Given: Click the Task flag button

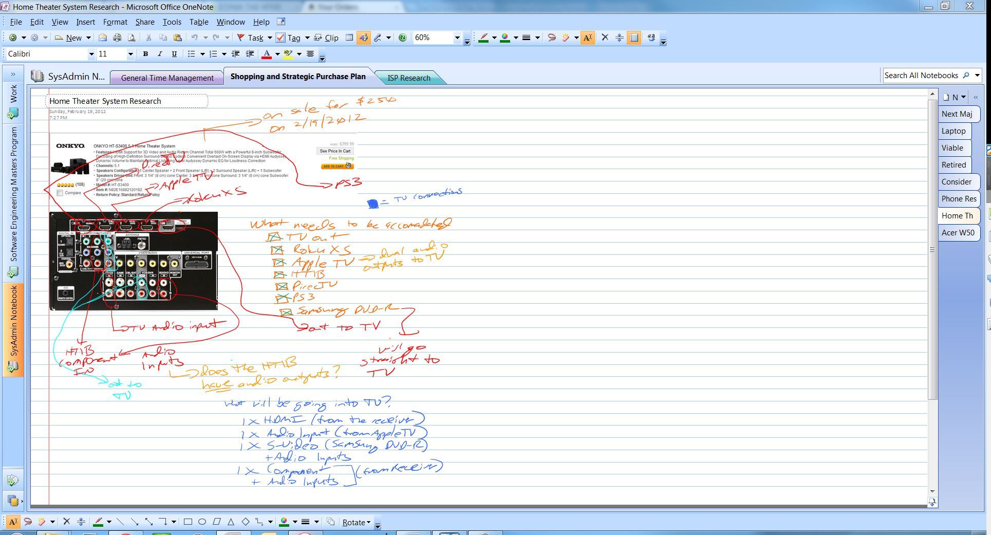Looking at the screenshot, I should pyautogui.click(x=250, y=38).
